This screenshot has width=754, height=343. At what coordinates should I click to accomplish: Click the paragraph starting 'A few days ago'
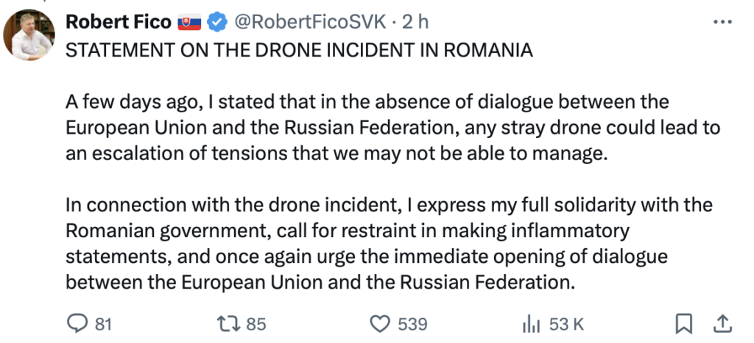[x=393, y=128]
